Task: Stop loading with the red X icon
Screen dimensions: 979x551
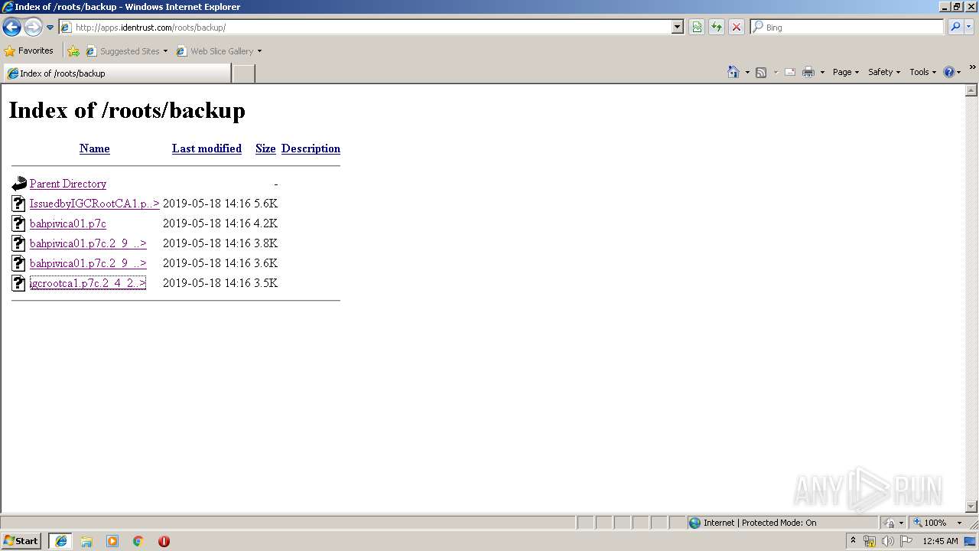Action: [737, 28]
